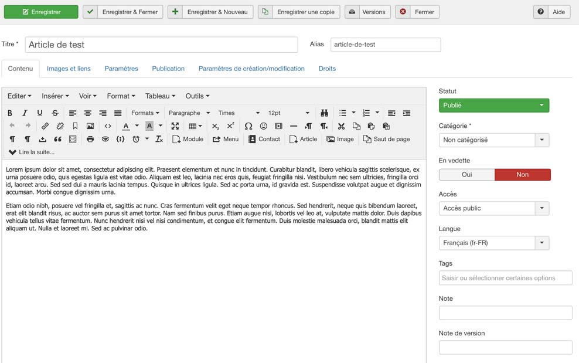
Task: Insert a code sample with braces icon
Action: [120, 139]
